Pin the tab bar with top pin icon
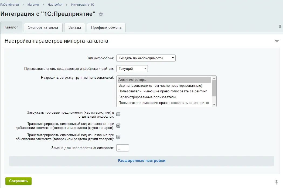 pyautogui.click(x=280, y=27)
